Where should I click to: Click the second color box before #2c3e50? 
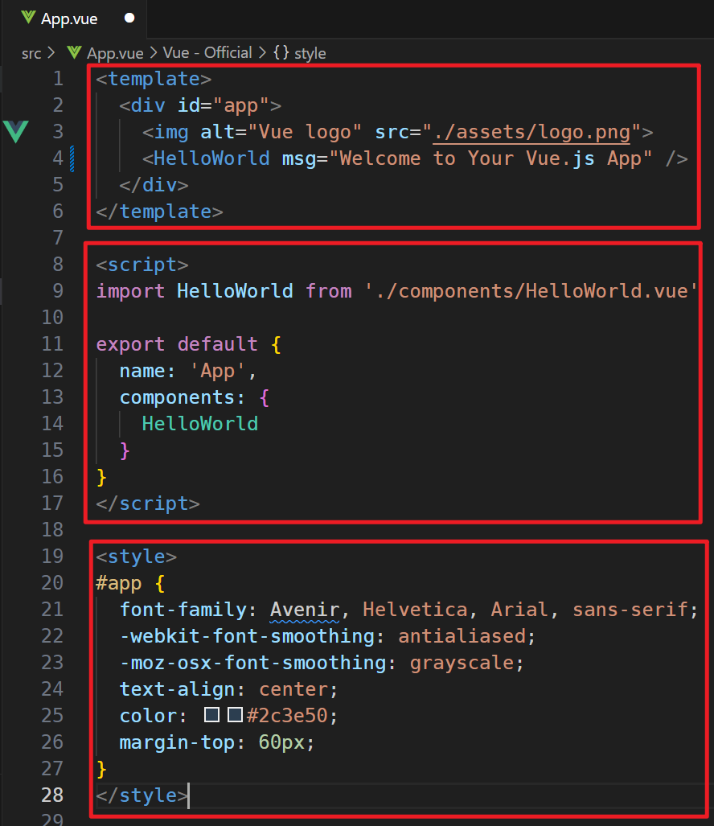[235, 715]
